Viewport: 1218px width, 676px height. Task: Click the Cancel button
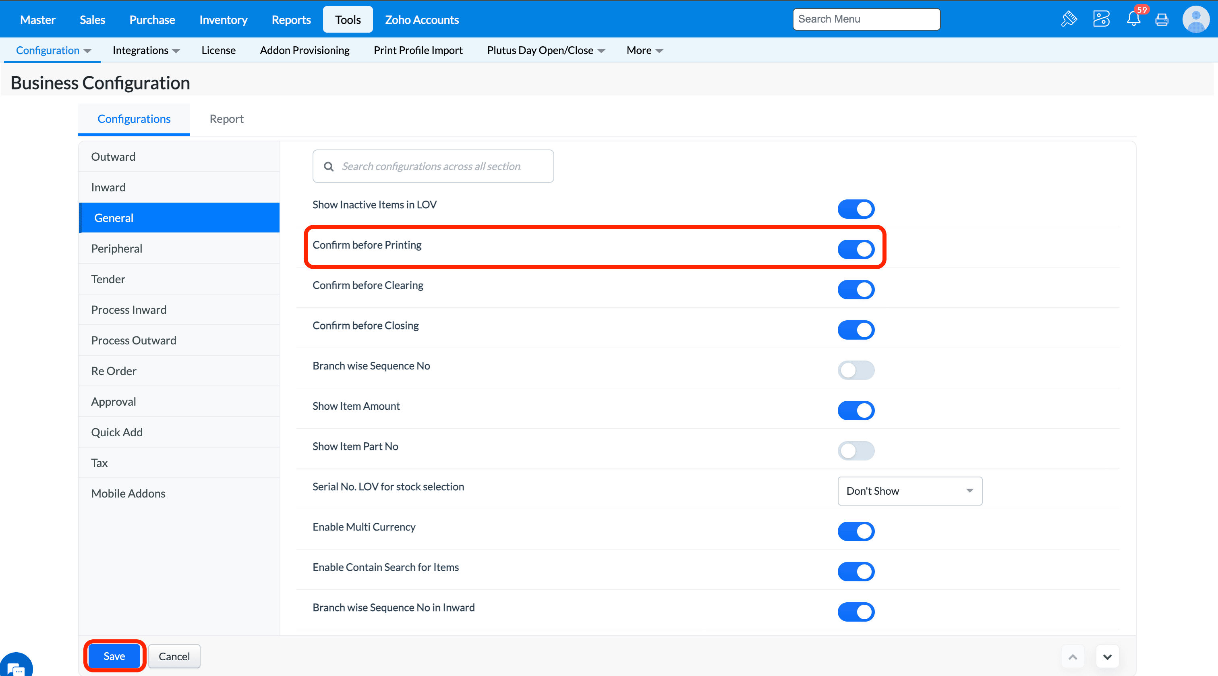tap(174, 656)
